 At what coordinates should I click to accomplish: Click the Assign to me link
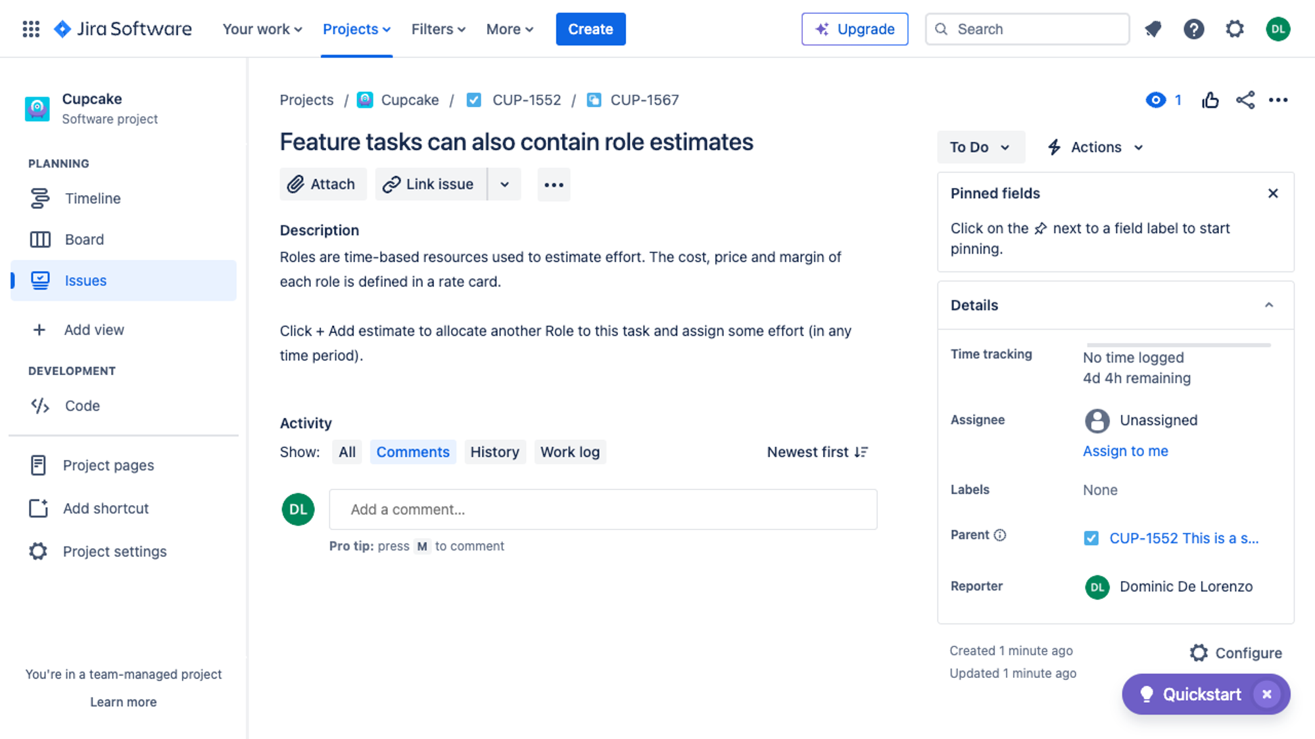pos(1125,451)
